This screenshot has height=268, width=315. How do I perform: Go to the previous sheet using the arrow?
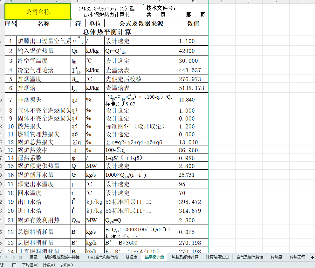(7, 257)
